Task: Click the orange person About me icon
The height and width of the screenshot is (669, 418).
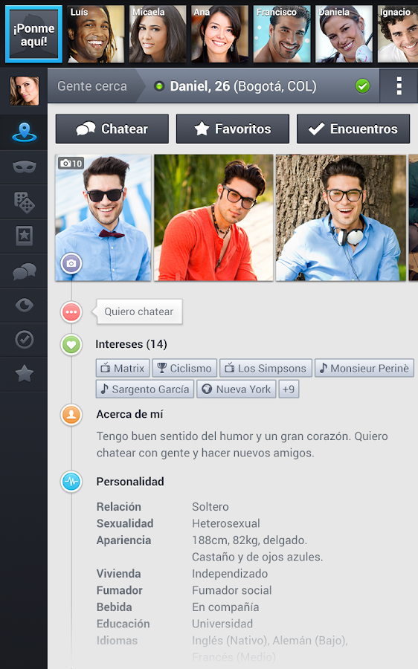Action: (x=71, y=414)
